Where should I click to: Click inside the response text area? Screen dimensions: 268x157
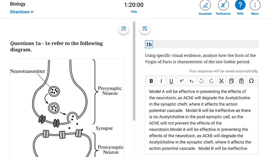pyautogui.click(x=201, y=120)
